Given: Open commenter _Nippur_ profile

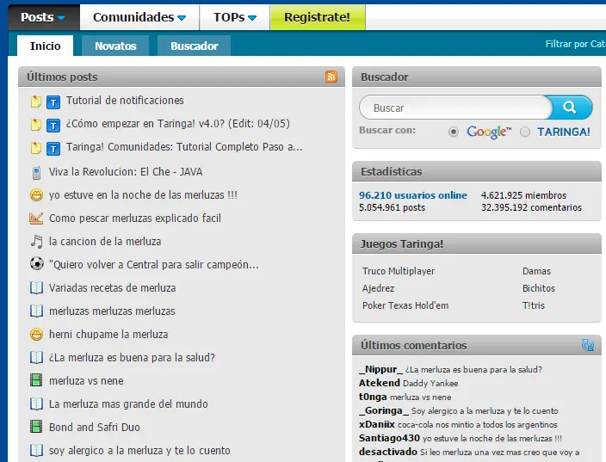Looking at the screenshot, I should 380,369.
